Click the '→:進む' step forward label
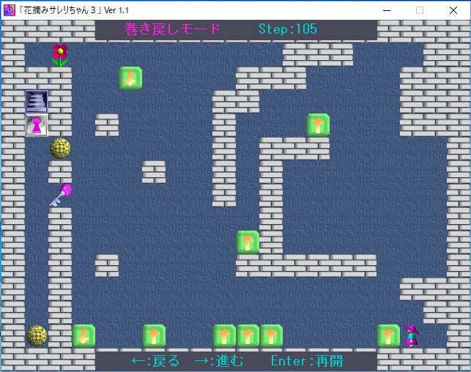 (x=219, y=361)
